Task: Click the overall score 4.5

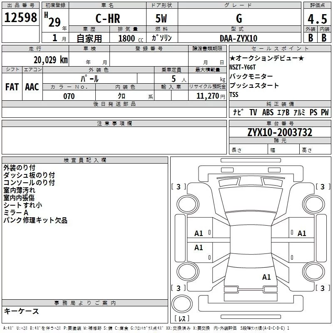Action: point(317,19)
